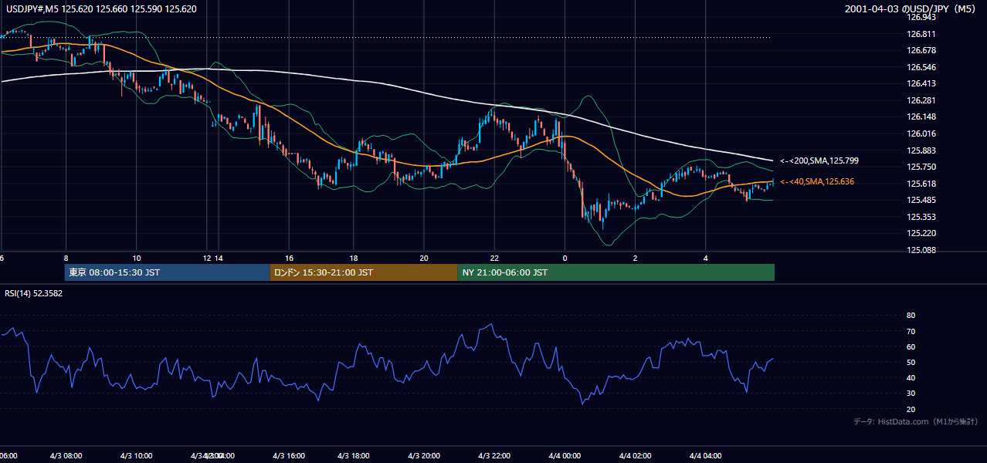Select the ロンドン 15:30-21:00 JST session bar

point(364,272)
